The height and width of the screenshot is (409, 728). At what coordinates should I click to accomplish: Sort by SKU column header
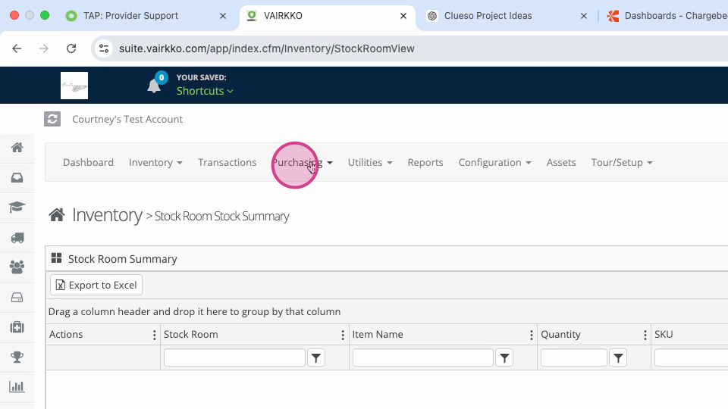[x=664, y=334]
